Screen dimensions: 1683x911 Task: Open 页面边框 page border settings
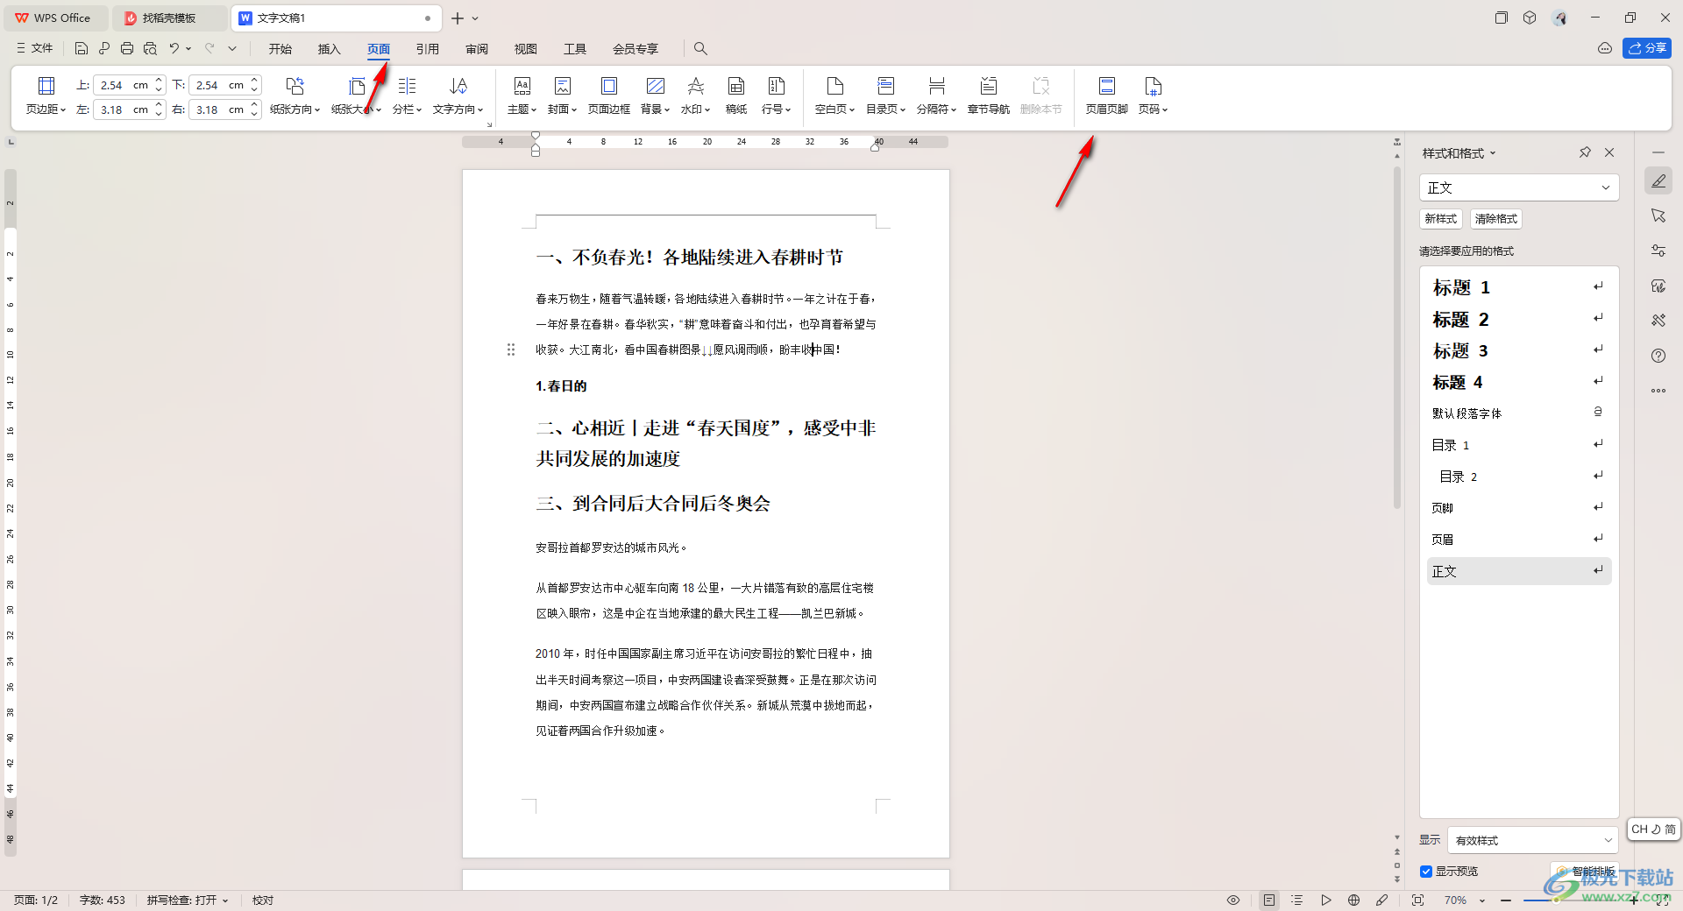tap(609, 95)
